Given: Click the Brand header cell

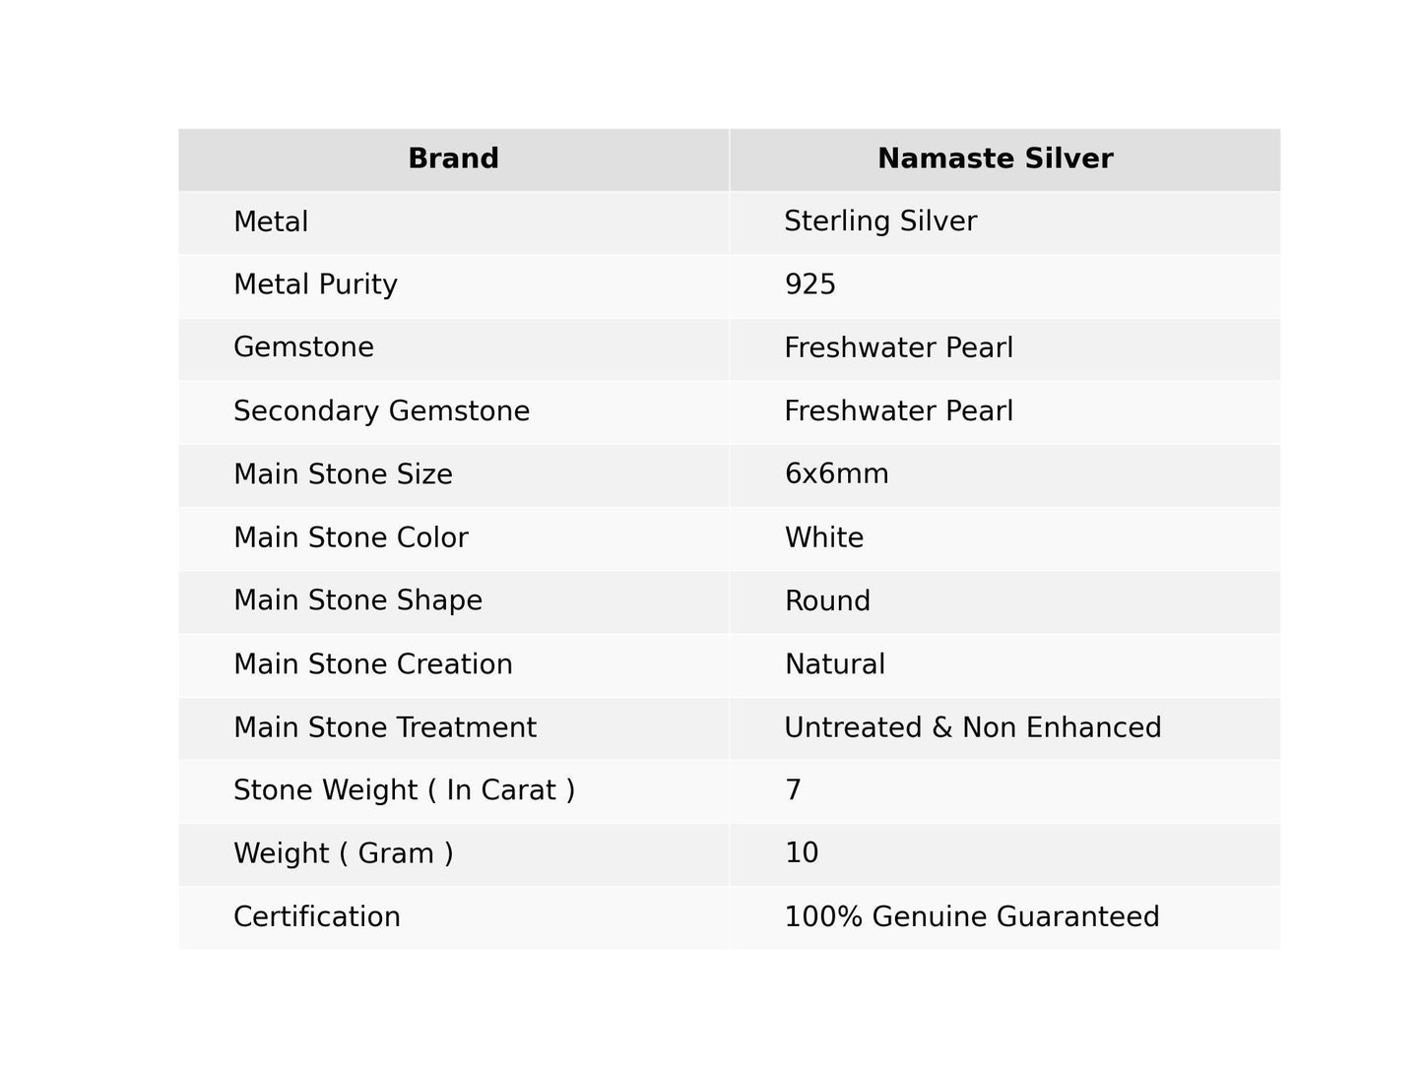Looking at the screenshot, I should click(453, 158).
